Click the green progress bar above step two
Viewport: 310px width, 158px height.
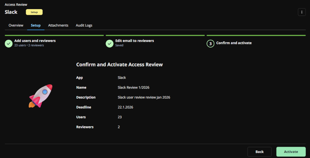(x=155, y=35)
